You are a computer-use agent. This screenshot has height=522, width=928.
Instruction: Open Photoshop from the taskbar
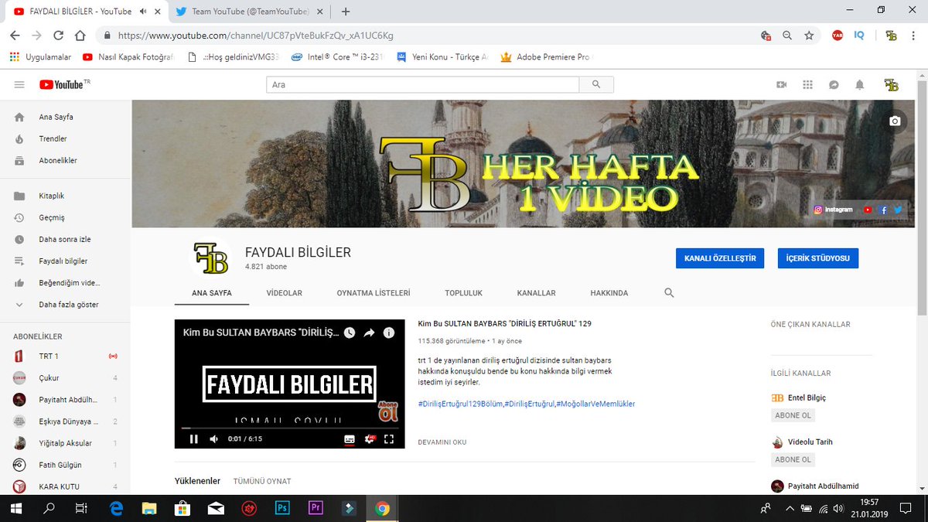(281, 509)
